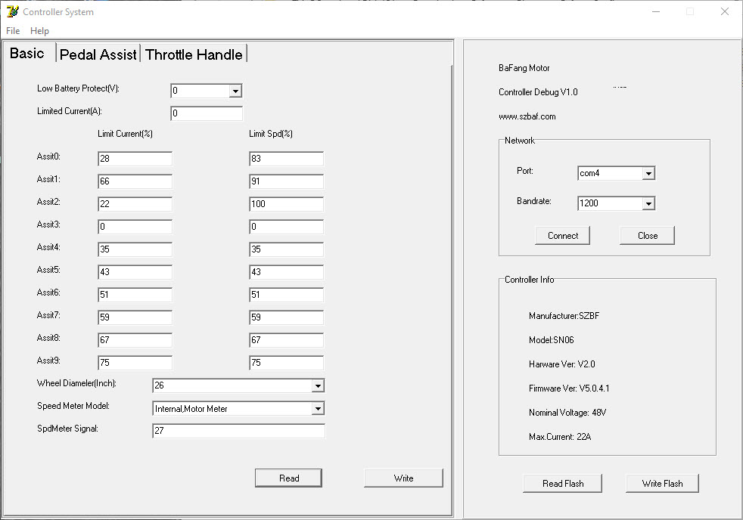Click the Connect button
Image resolution: width=743 pixels, height=520 pixels.
click(562, 236)
